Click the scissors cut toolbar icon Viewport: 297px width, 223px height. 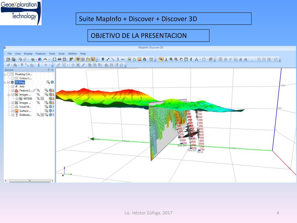pyautogui.click(x=240, y=59)
